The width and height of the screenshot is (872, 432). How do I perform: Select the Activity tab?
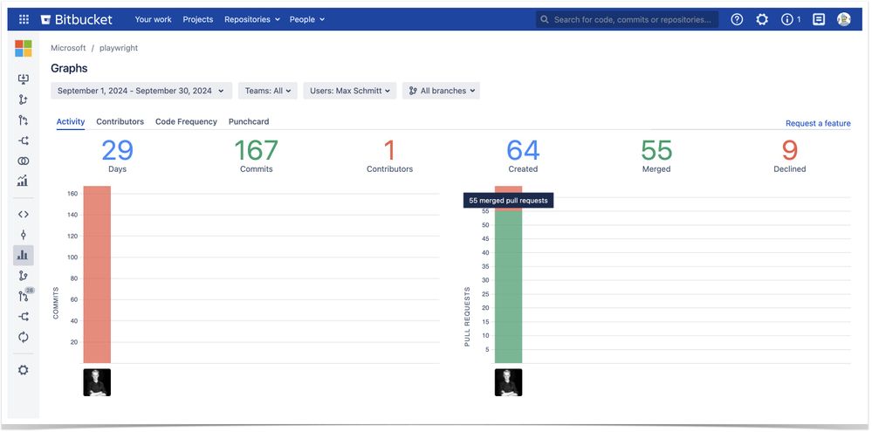(x=71, y=122)
